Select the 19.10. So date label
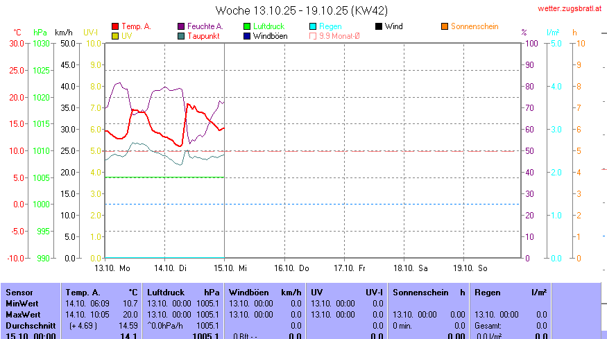Screen dimensions: 607x339 pos(470,267)
